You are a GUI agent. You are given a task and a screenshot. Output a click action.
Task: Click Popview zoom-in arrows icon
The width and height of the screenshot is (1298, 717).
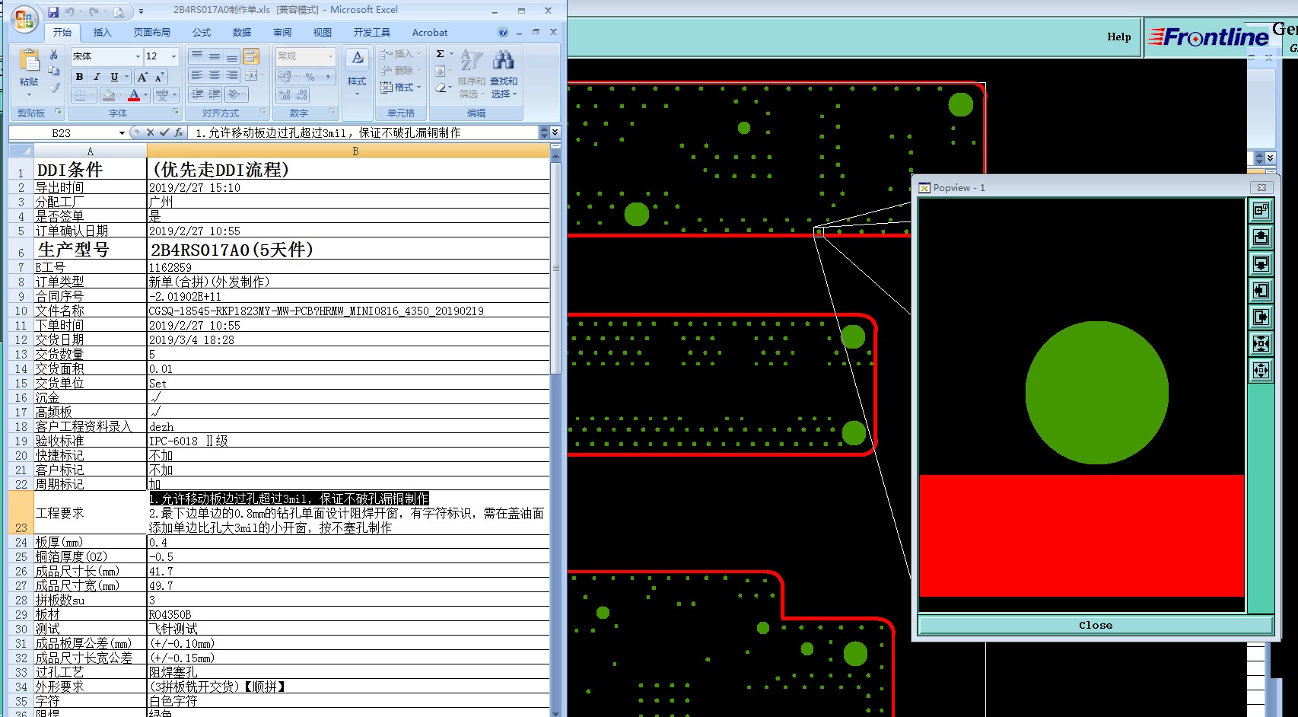1261,344
